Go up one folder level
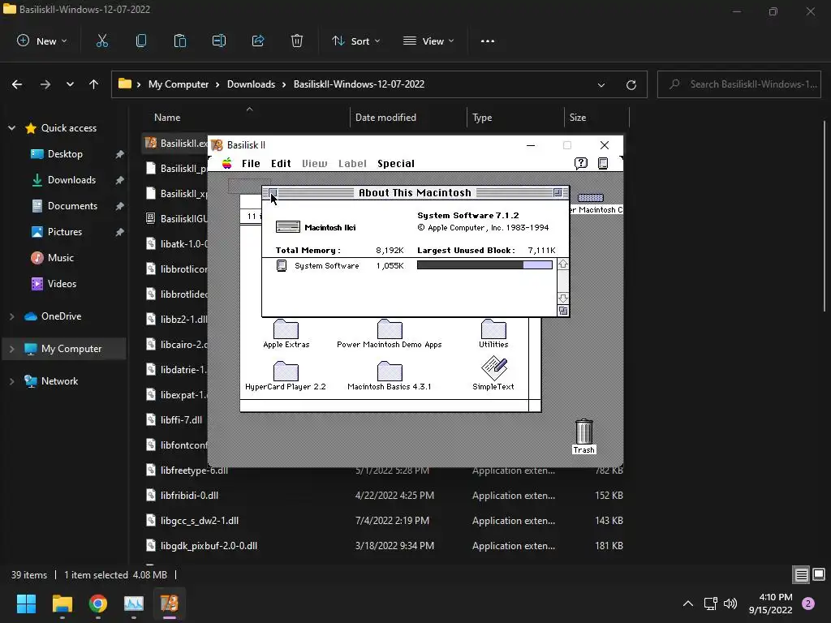The height and width of the screenshot is (623, 831). (x=94, y=84)
